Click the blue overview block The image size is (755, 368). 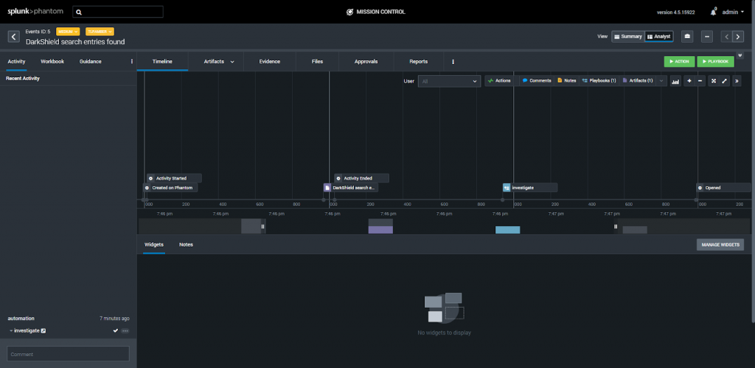(x=507, y=230)
